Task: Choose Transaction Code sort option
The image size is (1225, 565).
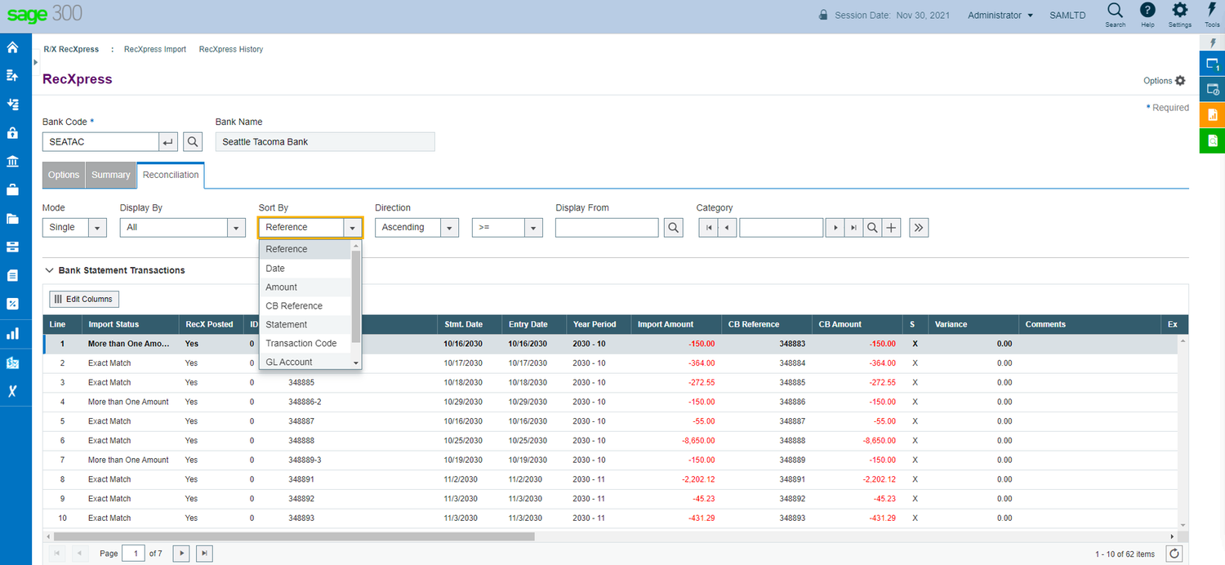Action: (x=305, y=343)
